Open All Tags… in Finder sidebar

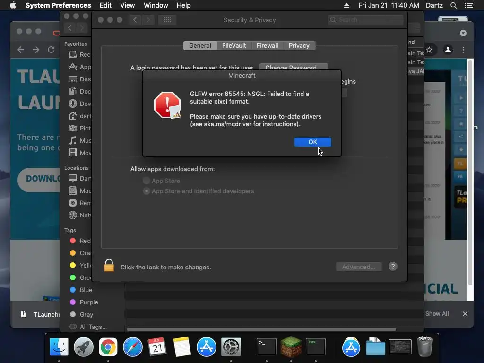tap(88, 327)
